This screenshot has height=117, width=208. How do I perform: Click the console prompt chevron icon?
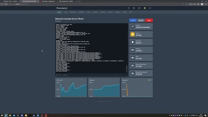coord(57,75)
